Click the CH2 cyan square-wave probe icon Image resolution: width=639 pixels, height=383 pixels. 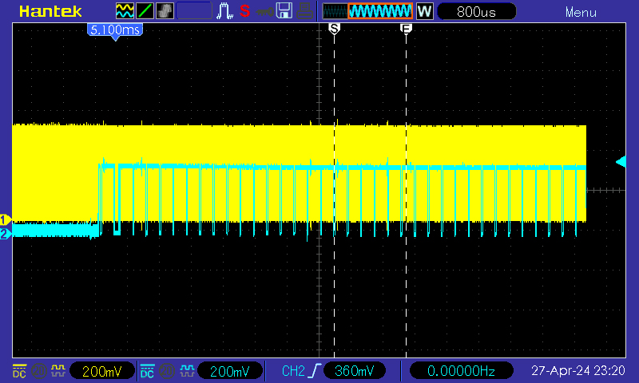(187, 370)
